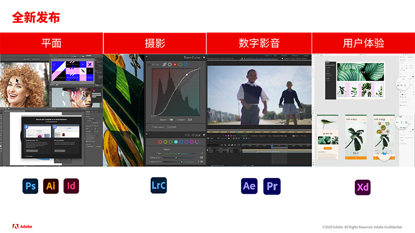The image size is (415, 233).
Task: Click the tone curve top-right endpoint
Action: (200, 69)
